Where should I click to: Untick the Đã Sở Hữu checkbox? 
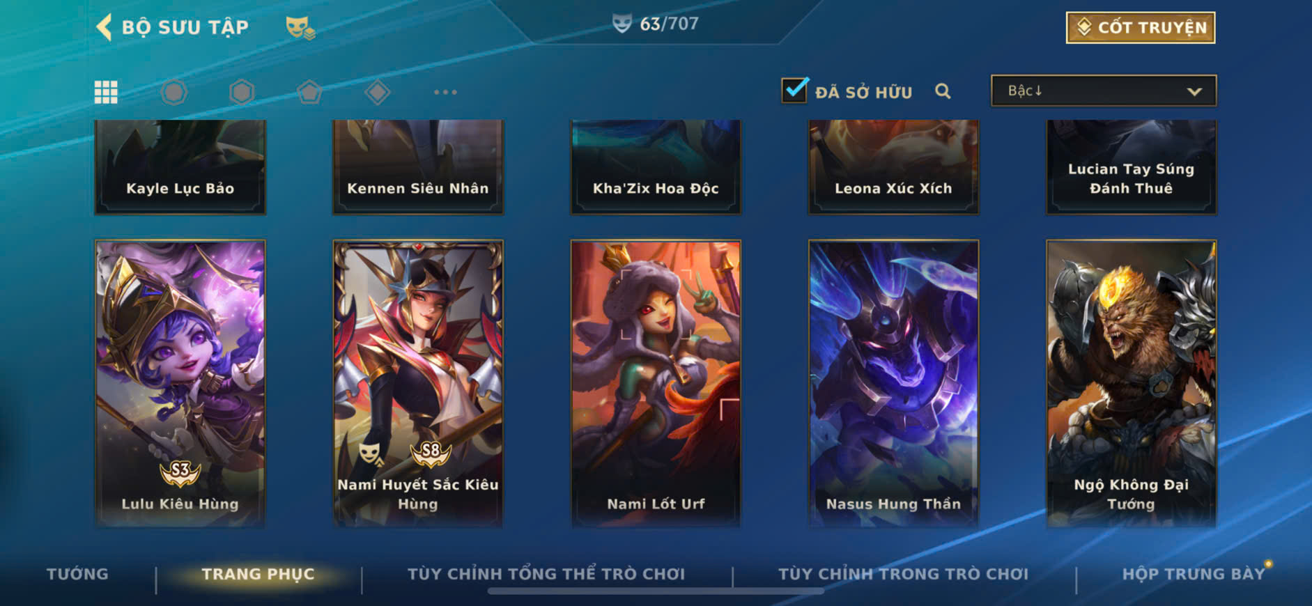coord(794,90)
